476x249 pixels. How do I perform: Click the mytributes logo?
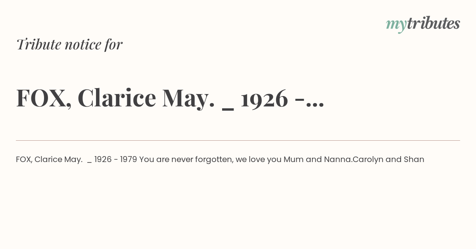coord(423,24)
